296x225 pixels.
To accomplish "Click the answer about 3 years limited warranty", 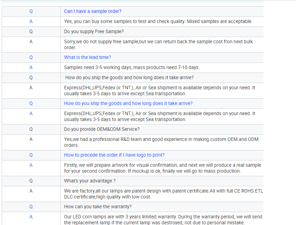I will tap(163, 219).
